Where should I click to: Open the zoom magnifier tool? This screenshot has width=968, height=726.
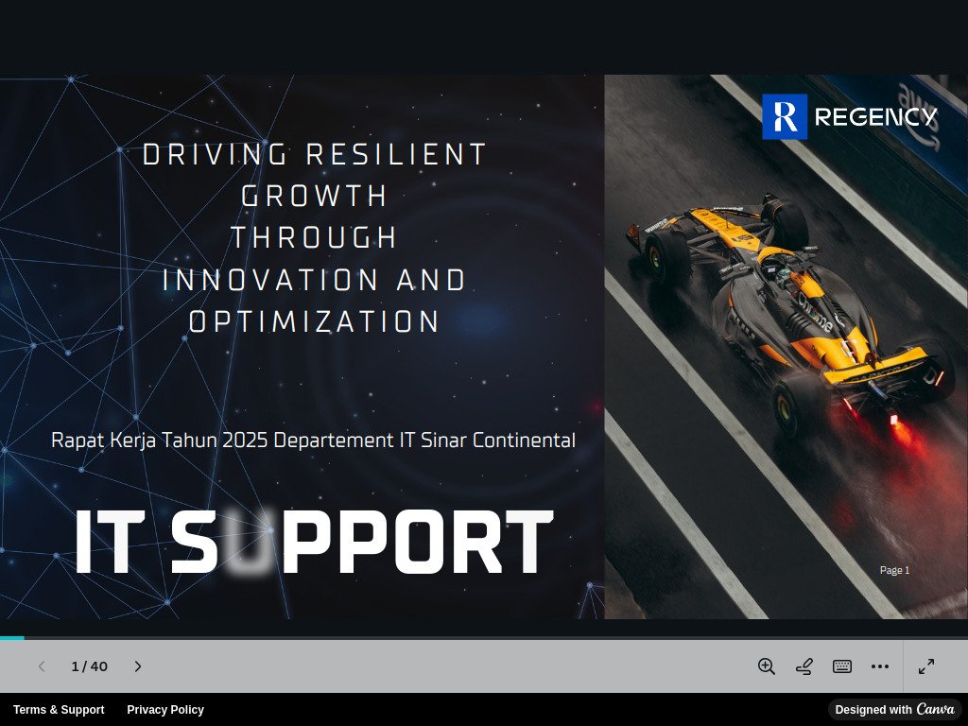767,666
